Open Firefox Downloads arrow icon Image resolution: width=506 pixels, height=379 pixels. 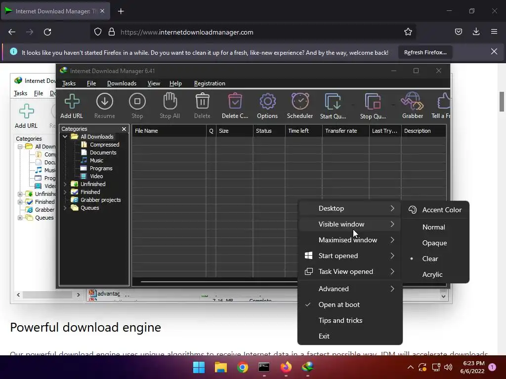click(476, 32)
